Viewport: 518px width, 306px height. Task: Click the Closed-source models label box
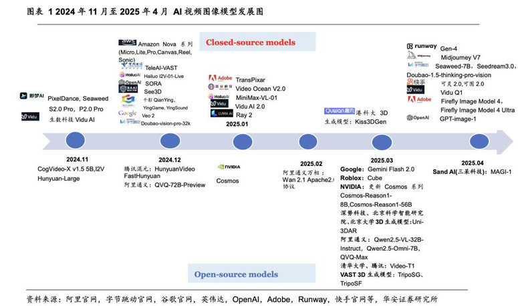pos(257,42)
